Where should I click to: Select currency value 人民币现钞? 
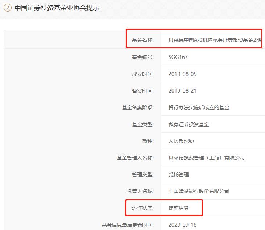(181, 141)
